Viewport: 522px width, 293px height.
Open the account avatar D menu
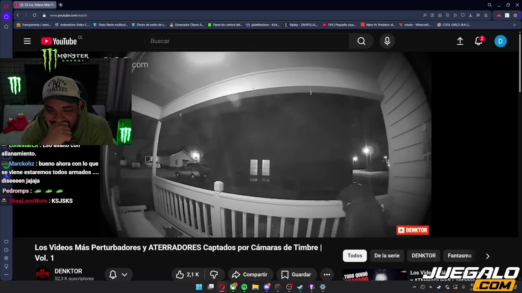pyautogui.click(x=500, y=41)
